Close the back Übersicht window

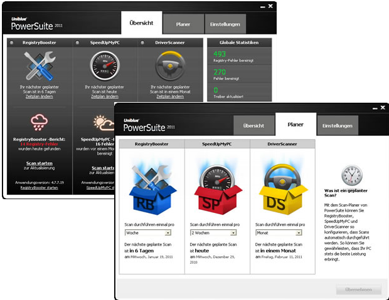tap(270, 6)
